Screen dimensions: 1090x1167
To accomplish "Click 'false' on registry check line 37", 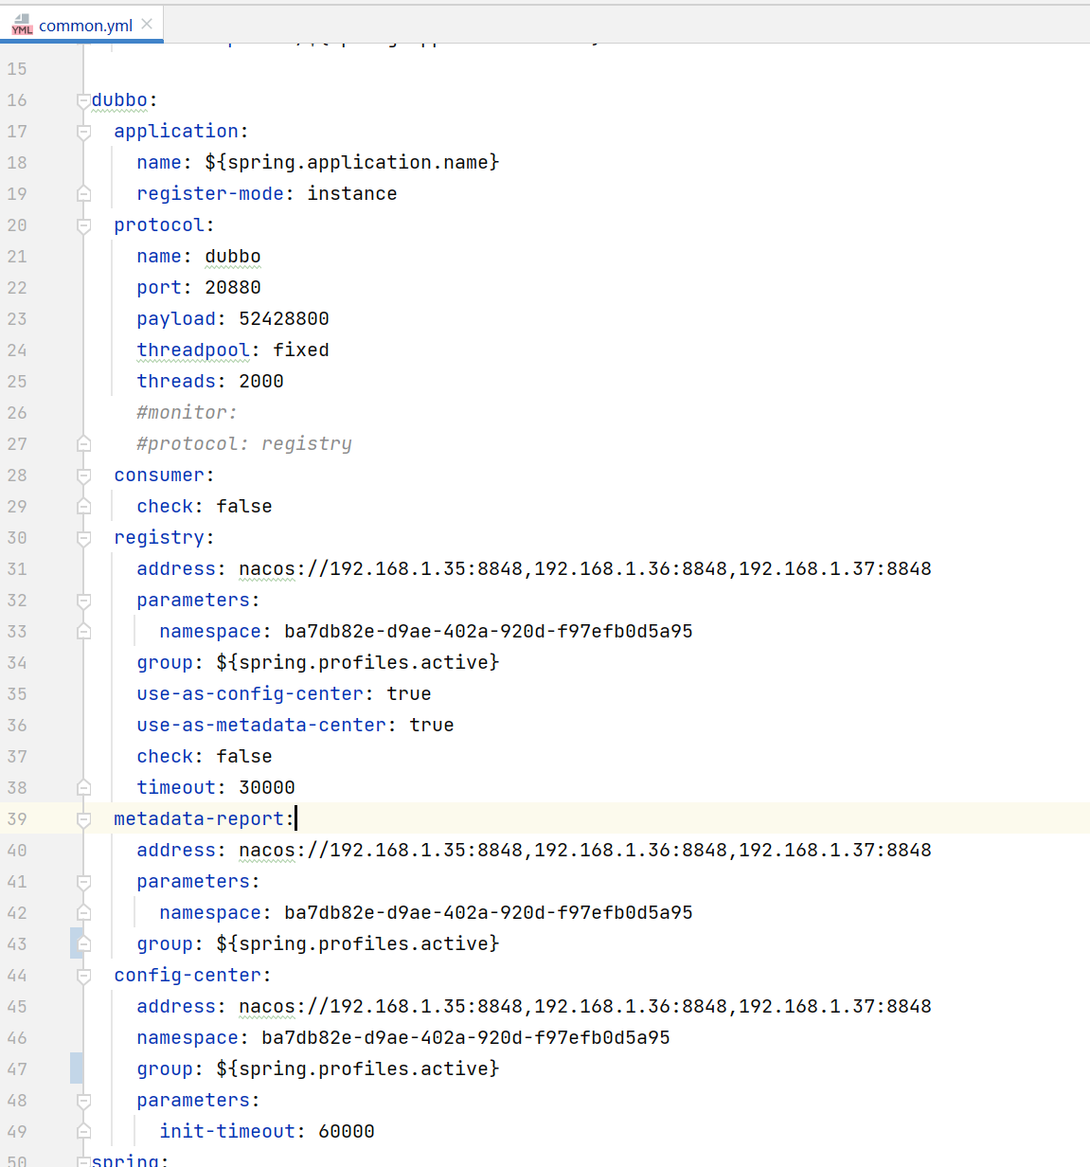I will click(244, 757).
